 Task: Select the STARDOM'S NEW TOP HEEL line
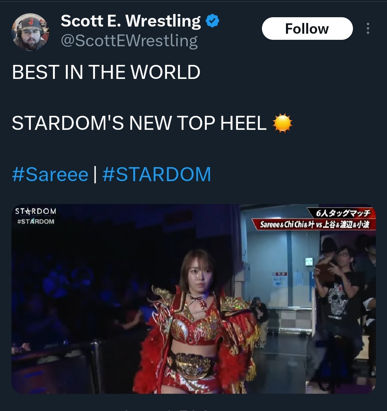[139, 123]
